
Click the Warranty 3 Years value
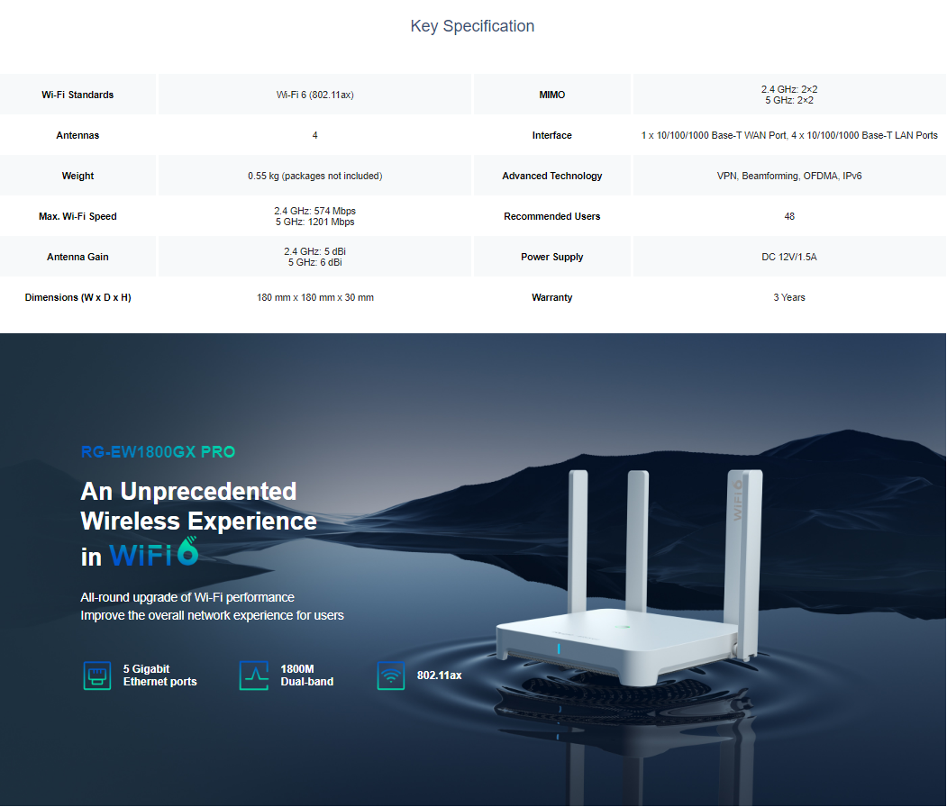[x=788, y=297]
